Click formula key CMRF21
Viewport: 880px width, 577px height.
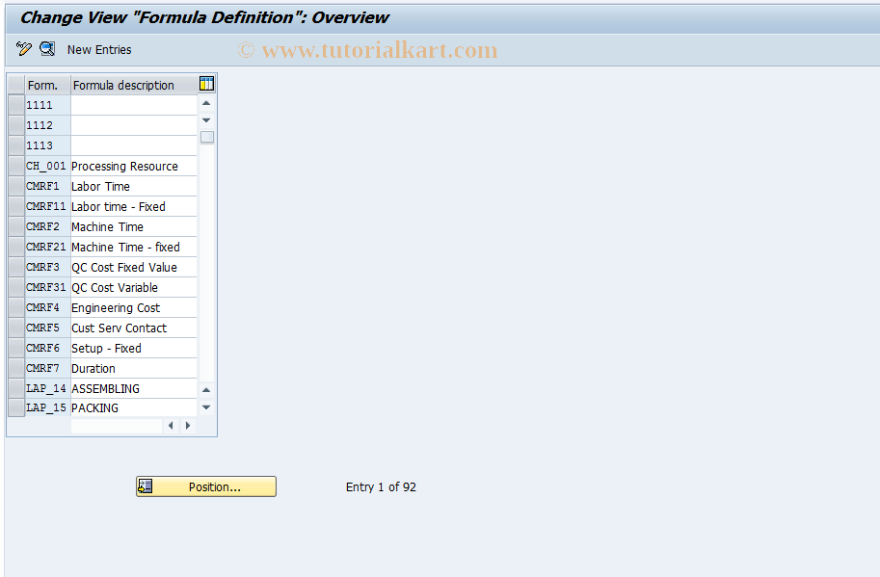click(x=47, y=247)
